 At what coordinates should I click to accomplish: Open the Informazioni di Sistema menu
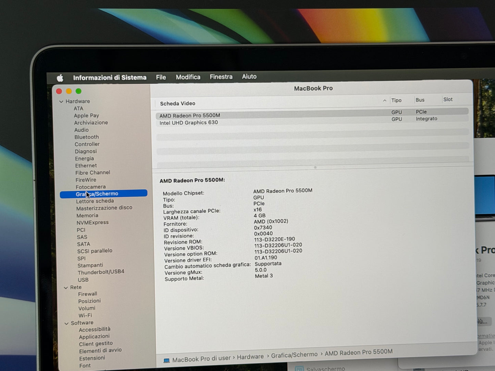pyautogui.click(x=110, y=78)
